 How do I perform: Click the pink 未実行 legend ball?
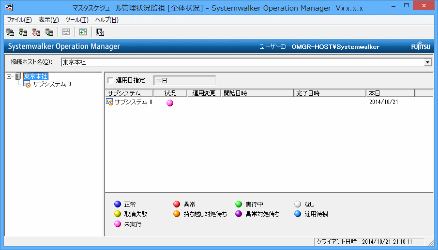pos(118,224)
